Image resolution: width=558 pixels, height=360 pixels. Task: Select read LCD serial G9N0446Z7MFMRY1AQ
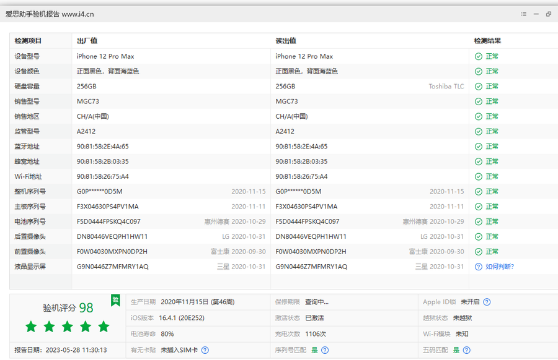[x=311, y=267]
